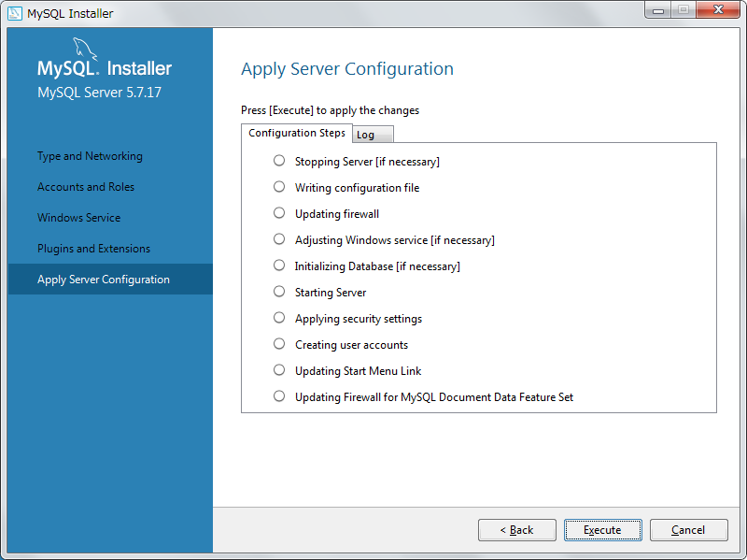Go to the Windows Service sidebar step
This screenshot has height=560, width=747.
point(78,218)
